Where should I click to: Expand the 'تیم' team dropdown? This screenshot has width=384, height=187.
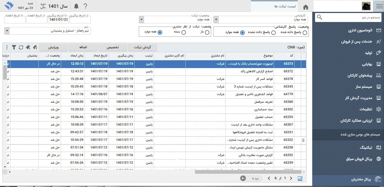pyautogui.click(x=7, y=30)
